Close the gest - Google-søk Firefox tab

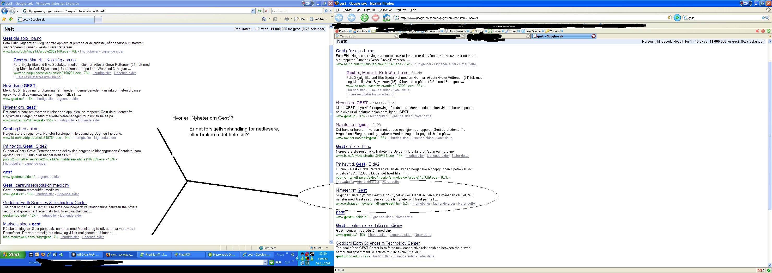point(593,36)
